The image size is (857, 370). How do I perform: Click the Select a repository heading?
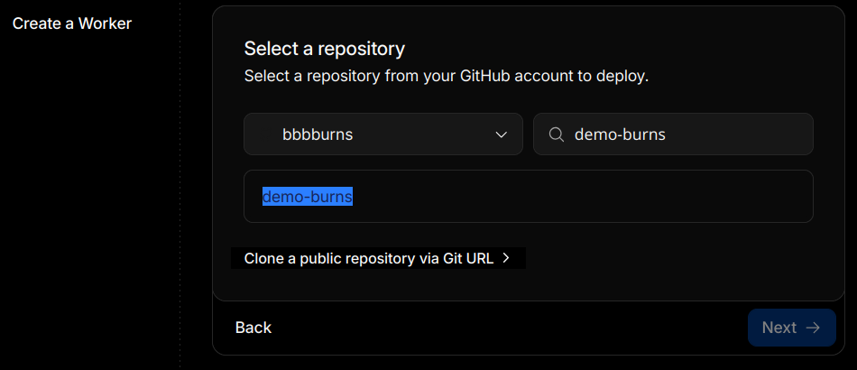coord(325,49)
